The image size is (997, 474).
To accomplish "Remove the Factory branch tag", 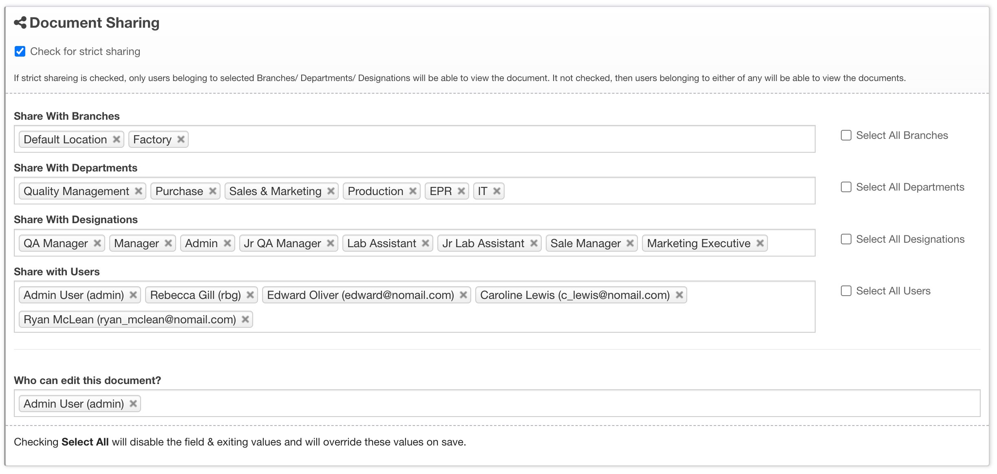I will coord(181,139).
